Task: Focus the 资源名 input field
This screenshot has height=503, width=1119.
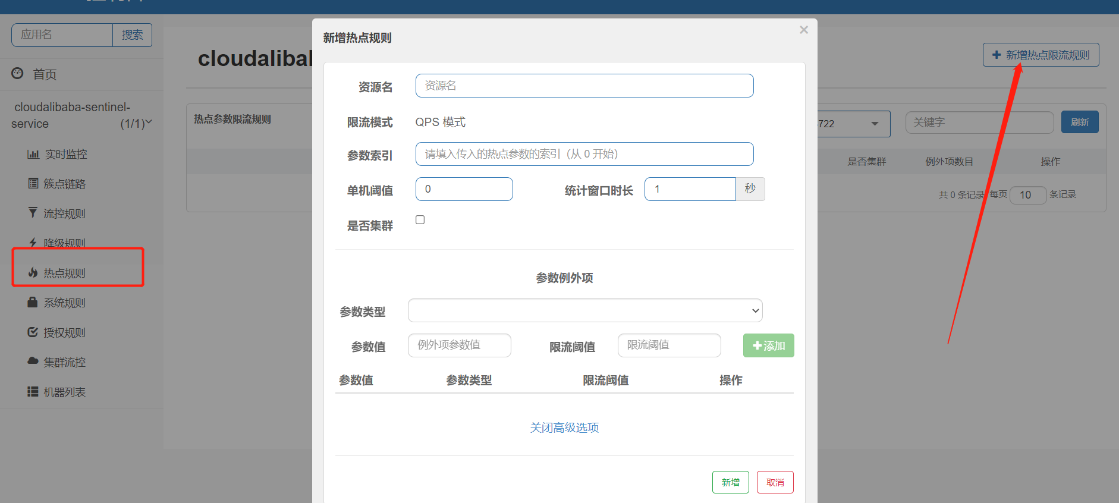Action: coord(584,86)
